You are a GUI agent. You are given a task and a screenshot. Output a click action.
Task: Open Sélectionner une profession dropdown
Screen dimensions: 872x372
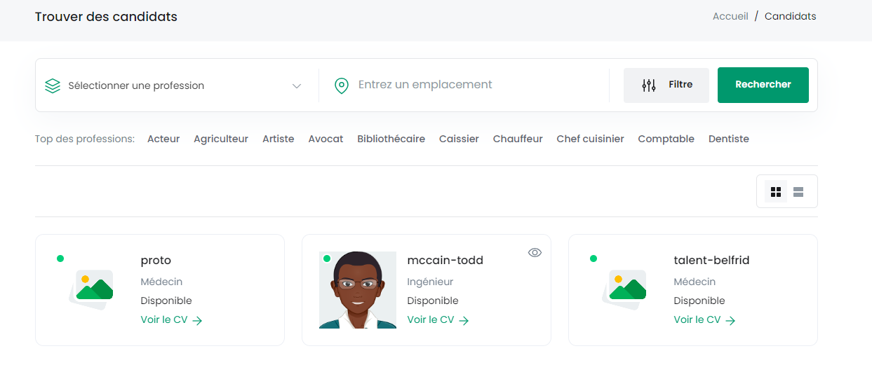173,85
